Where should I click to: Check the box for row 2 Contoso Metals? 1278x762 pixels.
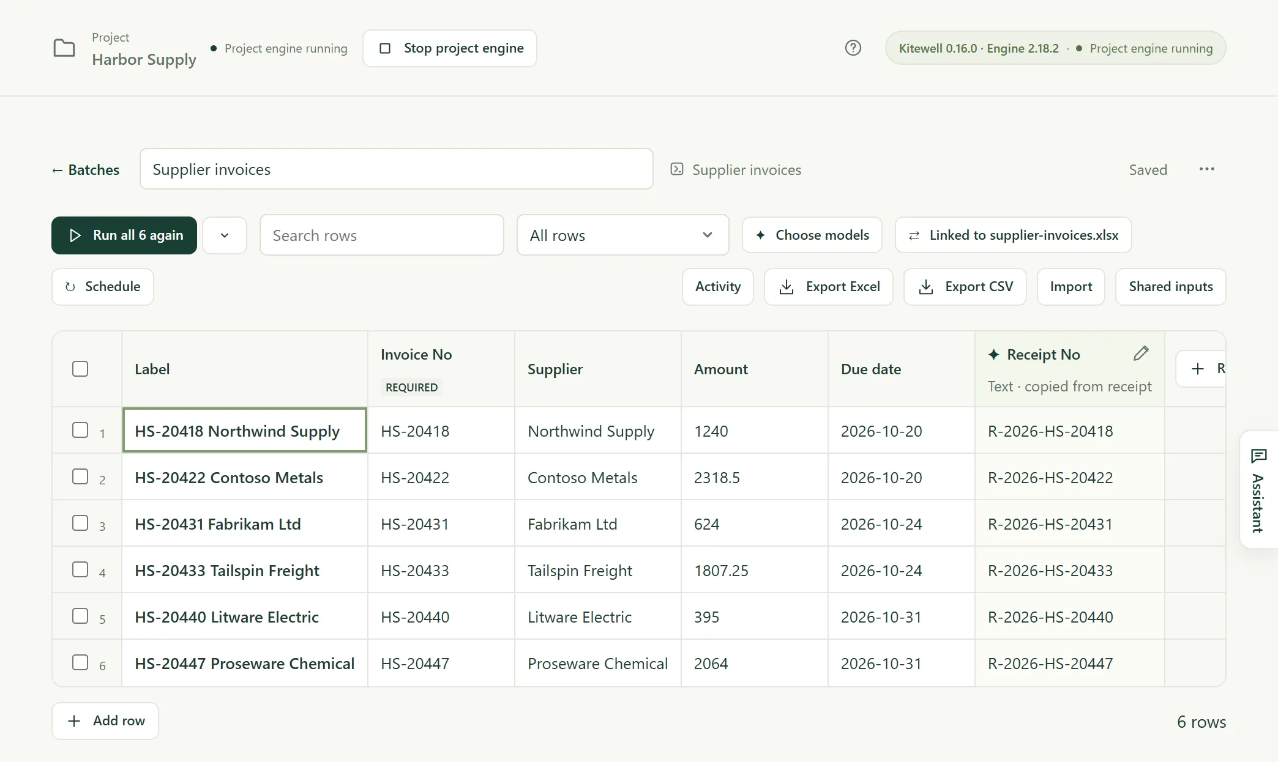pos(80,476)
